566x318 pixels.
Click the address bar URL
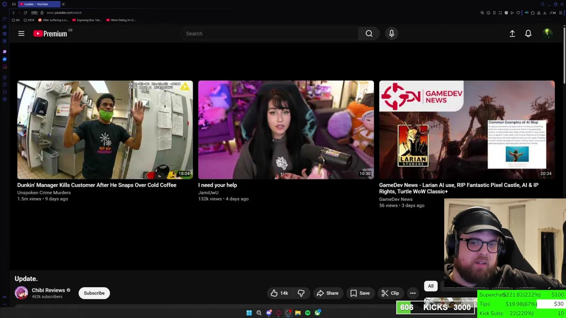(64, 13)
